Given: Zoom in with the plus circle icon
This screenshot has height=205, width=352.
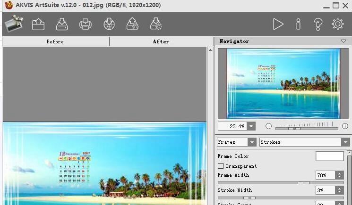Looking at the screenshot, I should click(x=345, y=126).
